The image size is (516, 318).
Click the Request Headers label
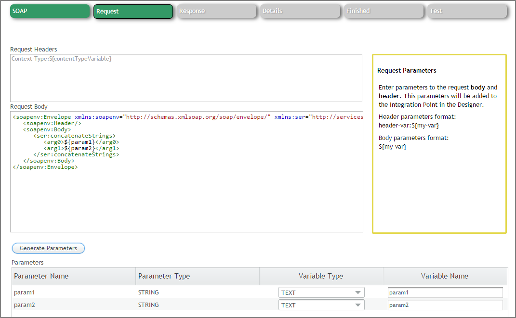tap(34, 49)
